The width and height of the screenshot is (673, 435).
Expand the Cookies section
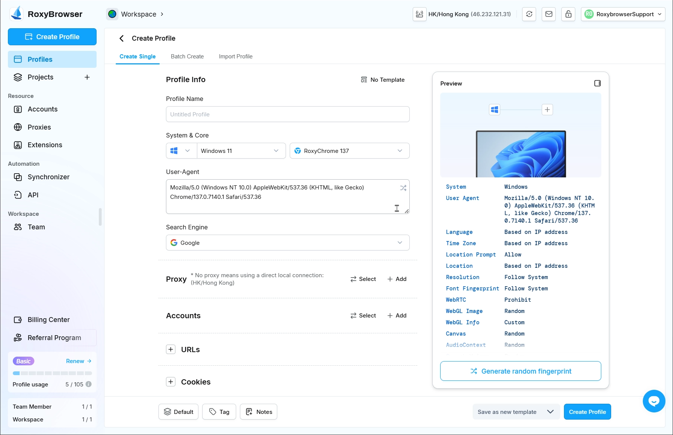(x=171, y=382)
